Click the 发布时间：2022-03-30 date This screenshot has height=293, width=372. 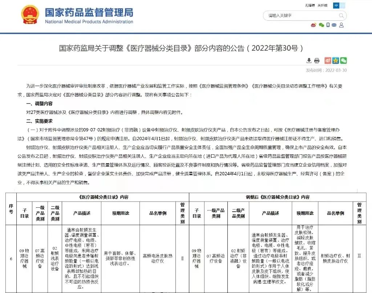click(326, 70)
